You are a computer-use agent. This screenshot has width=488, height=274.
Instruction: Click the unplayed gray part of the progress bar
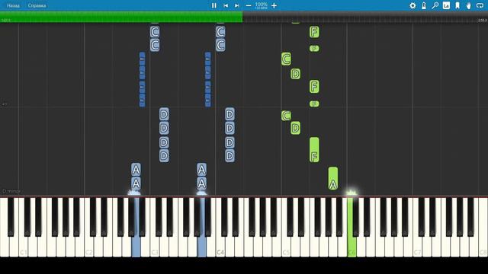click(x=365, y=17)
